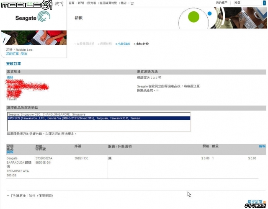Click 編輯 at right of table header
The image size is (268, 209).
click(x=262, y=146)
